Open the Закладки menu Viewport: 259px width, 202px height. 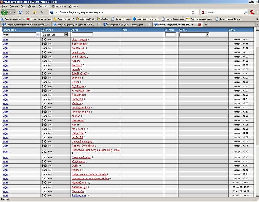[44, 6]
